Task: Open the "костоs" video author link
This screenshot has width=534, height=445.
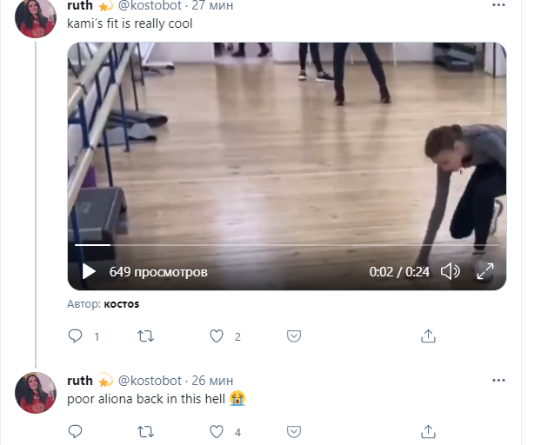Action: (122, 304)
